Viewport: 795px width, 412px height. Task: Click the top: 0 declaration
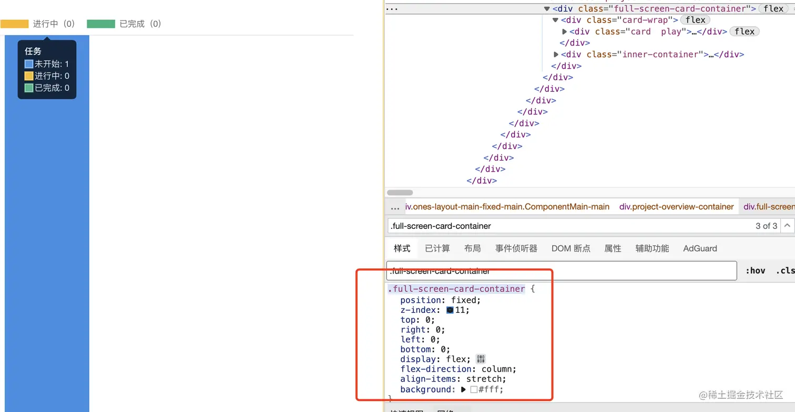[x=417, y=320]
